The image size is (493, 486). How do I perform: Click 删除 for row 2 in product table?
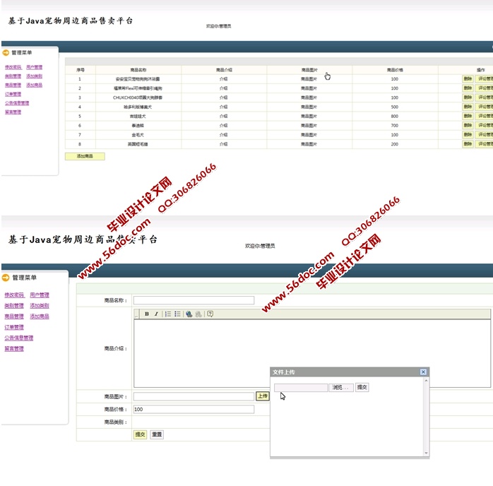pyautogui.click(x=468, y=88)
